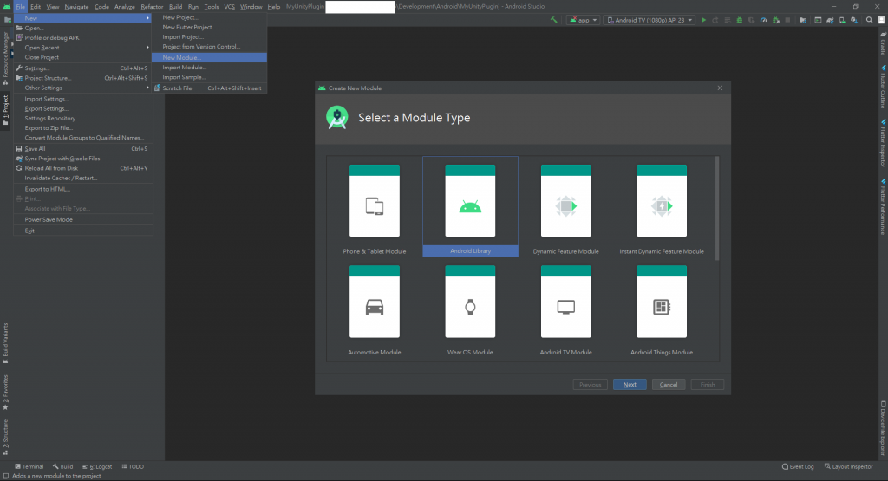This screenshot has height=481, width=888.
Task: Select the Android Library module tile
Action: point(470,207)
